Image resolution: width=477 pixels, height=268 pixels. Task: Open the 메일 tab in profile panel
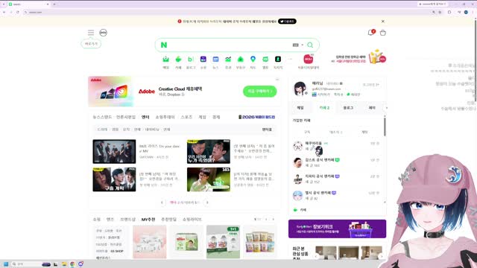[x=300, y=107]
